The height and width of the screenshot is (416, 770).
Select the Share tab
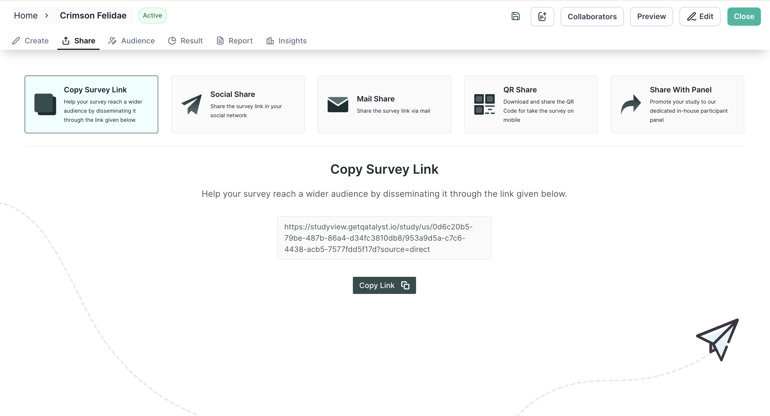[x=78, y=41]
